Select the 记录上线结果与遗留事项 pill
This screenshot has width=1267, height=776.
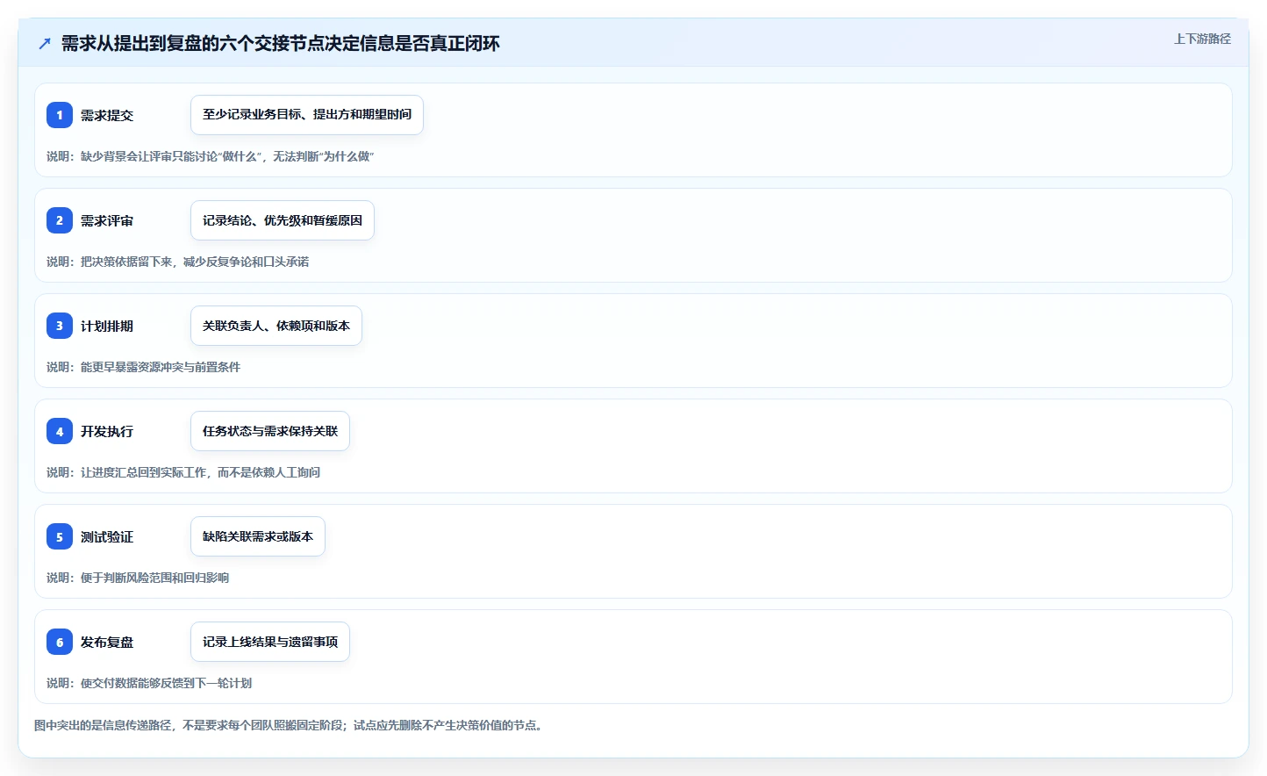tap(270, 642)
